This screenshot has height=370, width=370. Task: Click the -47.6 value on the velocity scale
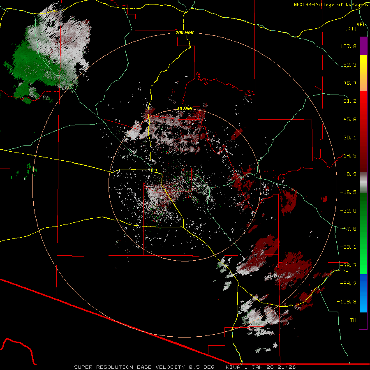348,229
